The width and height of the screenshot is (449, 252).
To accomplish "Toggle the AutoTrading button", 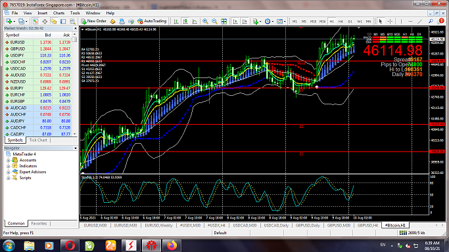I will coord(152,21).
